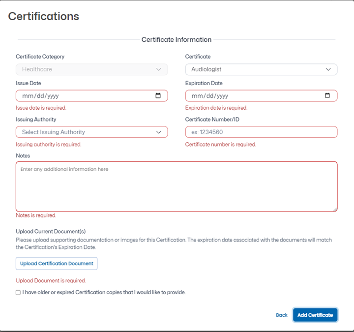Click the older or expired copies label text
The width and height of the screenshot is (354, 332).
click(x=104, y=292)
